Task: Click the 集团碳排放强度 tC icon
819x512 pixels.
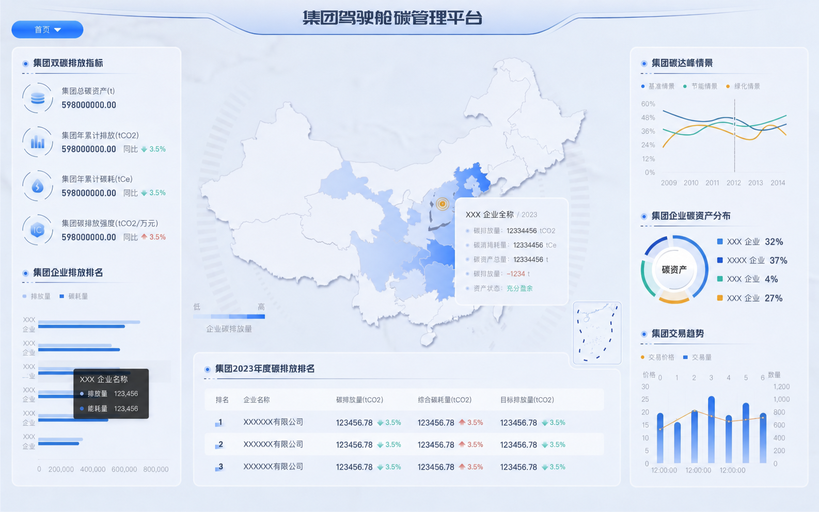Action: [38, 230]
